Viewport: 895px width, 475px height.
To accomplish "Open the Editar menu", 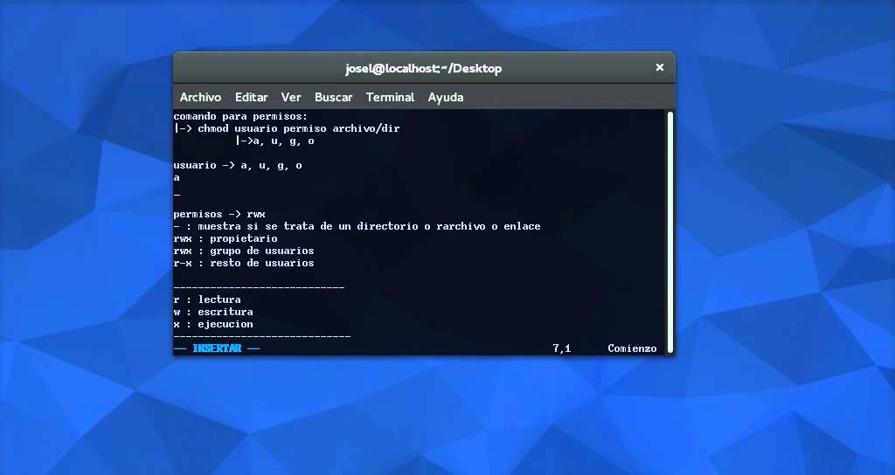I will (251, 98).
